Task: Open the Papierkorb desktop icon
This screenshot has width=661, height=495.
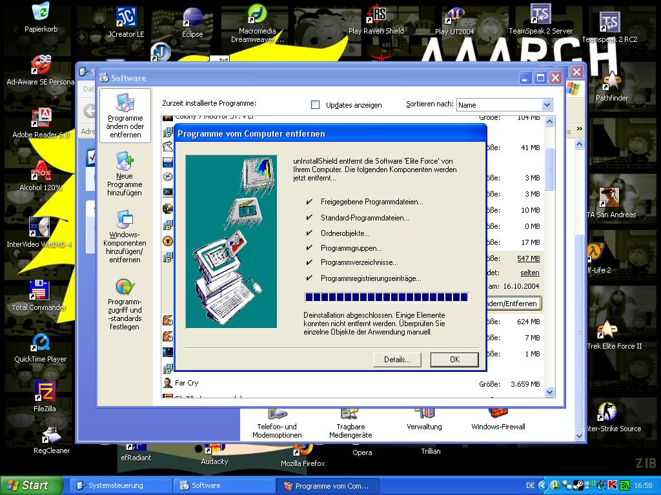Action: click(x=41, y=17)
